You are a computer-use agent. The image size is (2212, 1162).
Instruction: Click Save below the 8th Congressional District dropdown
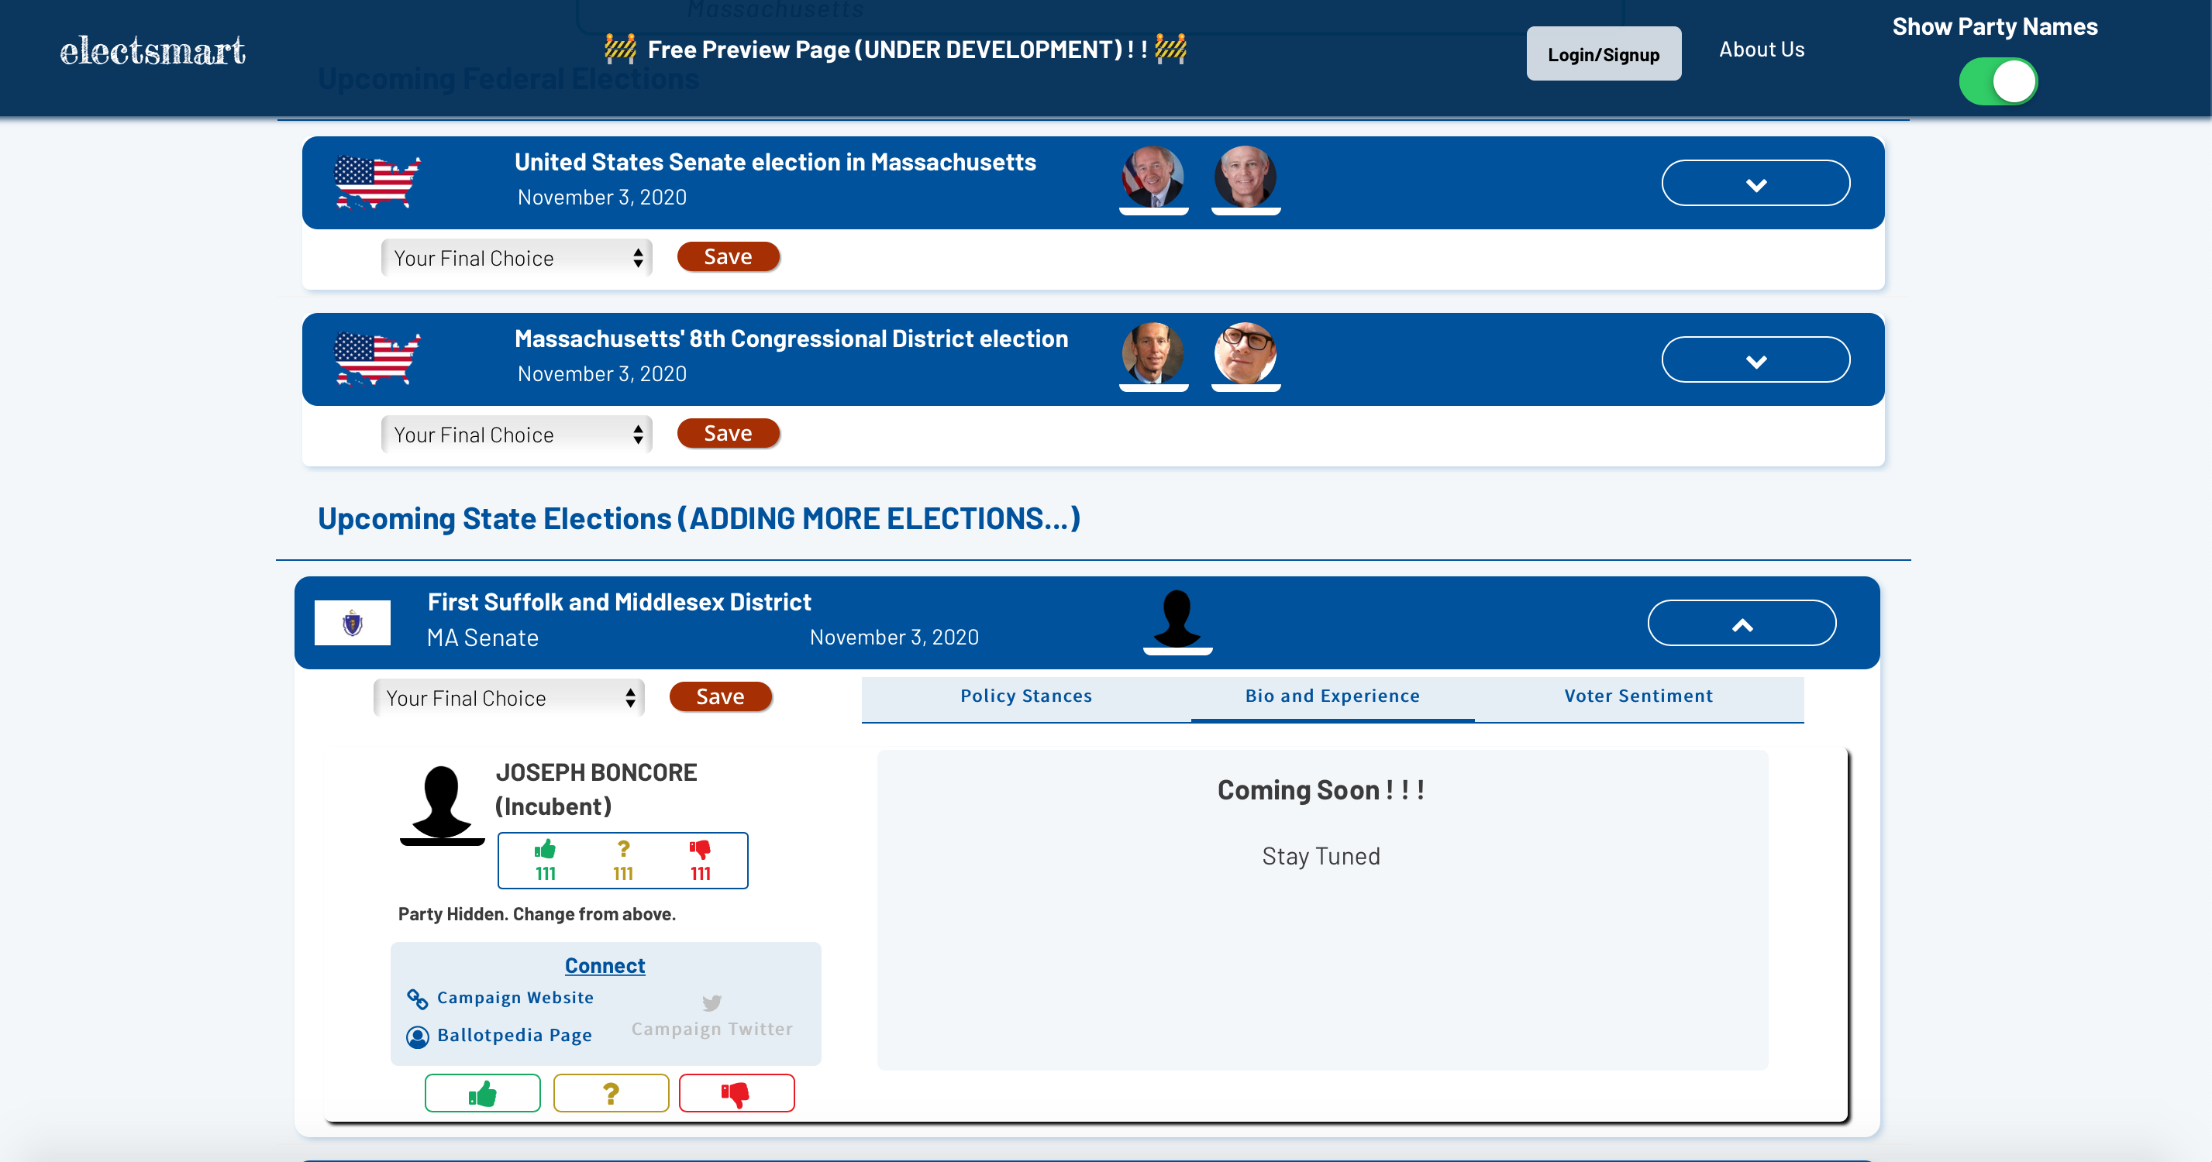[729, 433]
